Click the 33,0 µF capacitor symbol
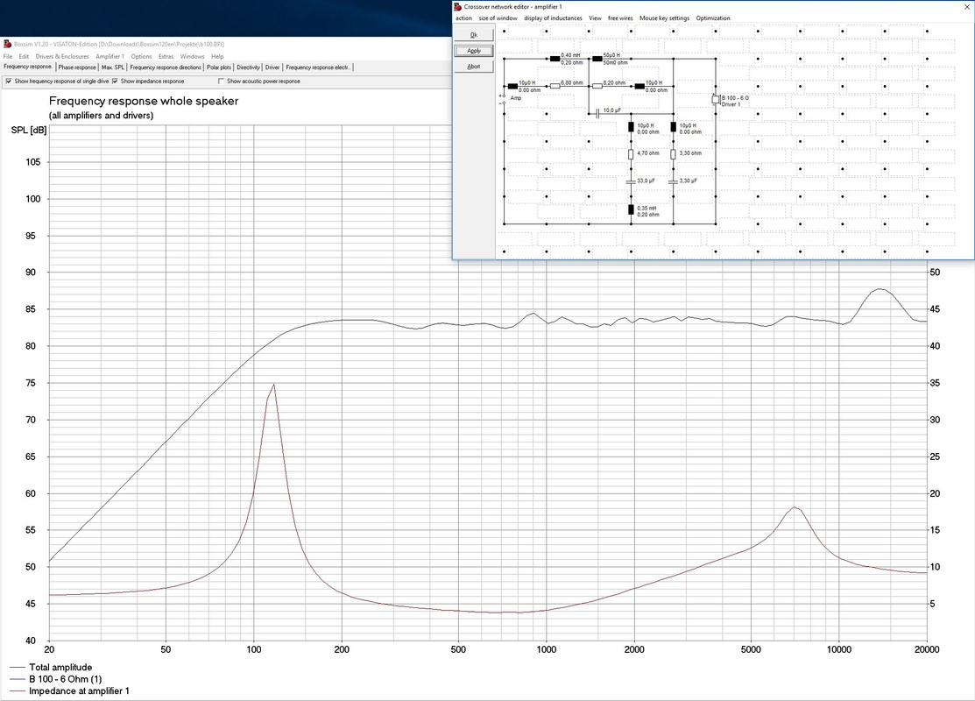Viewport: 975px width, 701px height. tap(631, 181)
